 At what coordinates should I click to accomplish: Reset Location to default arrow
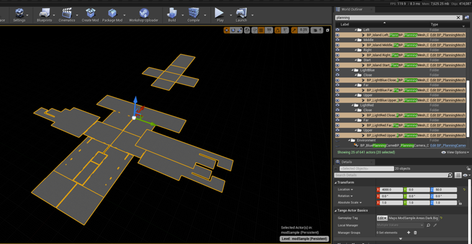pyautogui.click(x=464, y=189)
